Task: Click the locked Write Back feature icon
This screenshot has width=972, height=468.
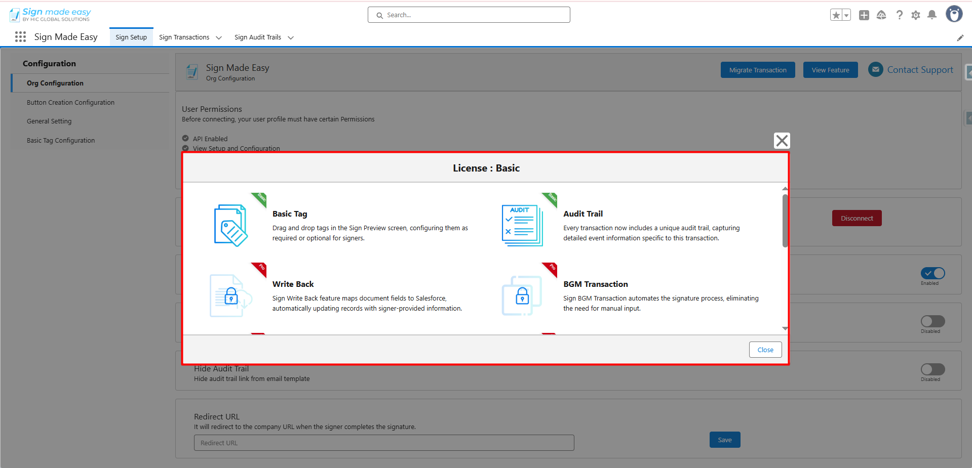Action: click(231, 295)
